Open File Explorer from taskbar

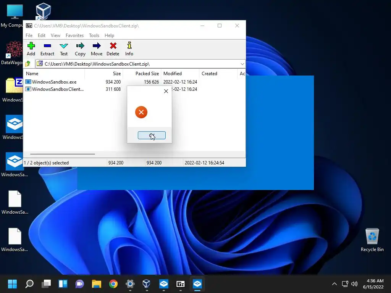pyautogui.click(x=97, y=283)
